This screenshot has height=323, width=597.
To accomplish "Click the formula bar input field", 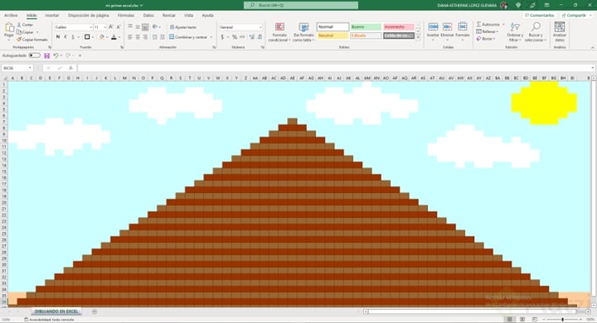I will coord(335,68).
